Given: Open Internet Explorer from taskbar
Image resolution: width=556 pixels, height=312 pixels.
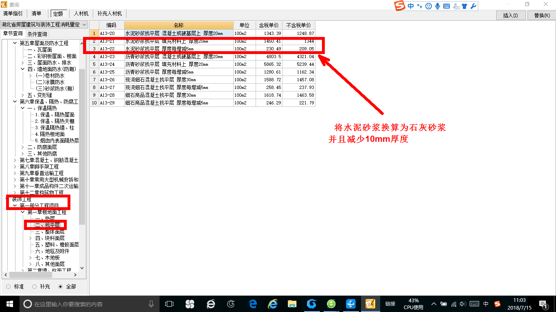Looking at the screenshot, I should (273, 304).
